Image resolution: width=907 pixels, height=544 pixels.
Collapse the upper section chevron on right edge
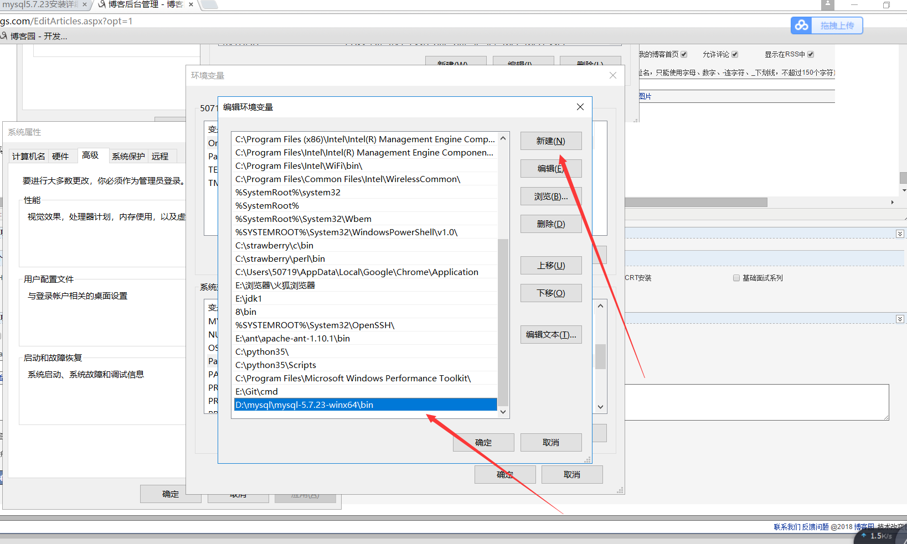900,234
